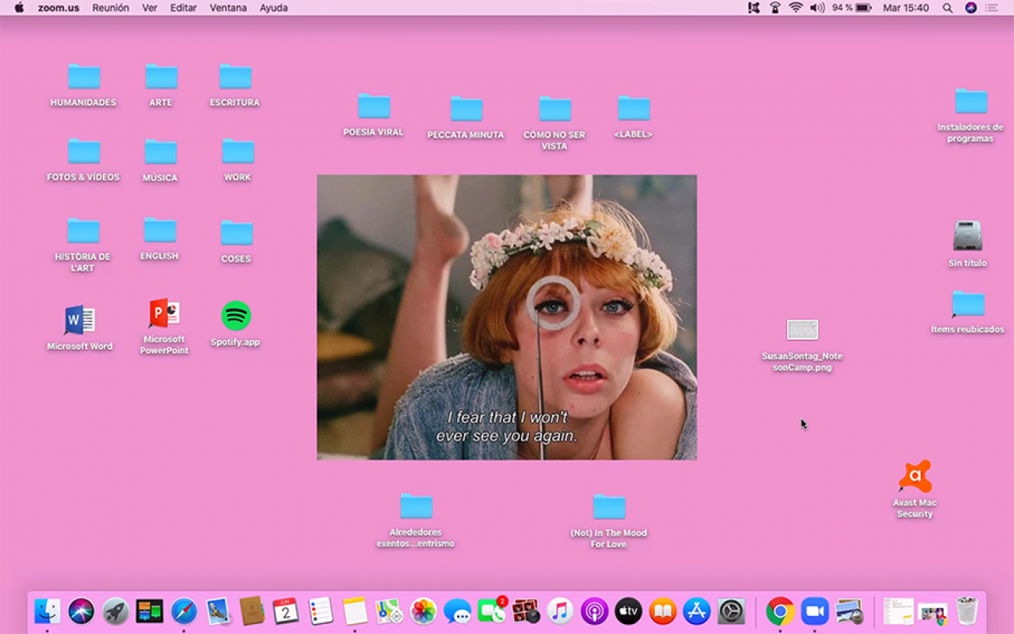Viewport: 1014px width, 634px height.
Task: Select the Ítems reubicados folder
Action: [968, 311]
